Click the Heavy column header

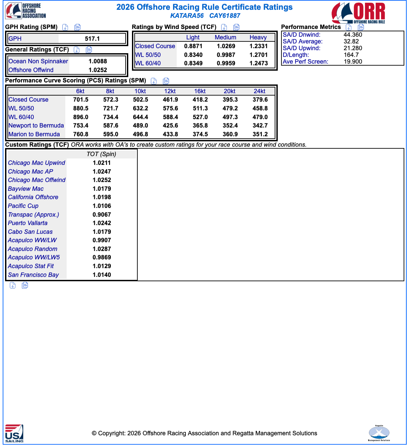[258, 37]
